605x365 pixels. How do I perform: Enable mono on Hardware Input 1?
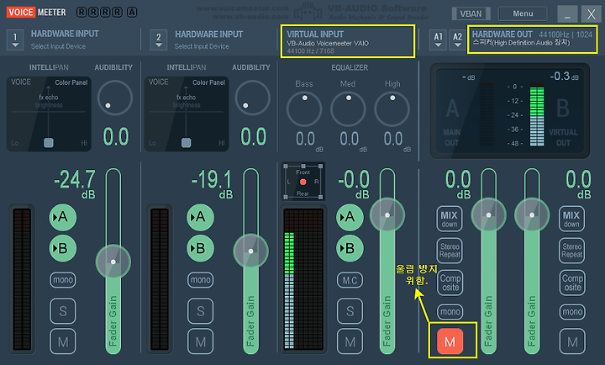pos(63,280)
